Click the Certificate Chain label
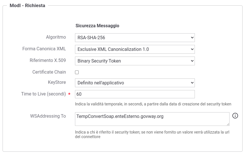Image resolution: width=246 pixels, height=154 pixels. [x=49, y=72]
